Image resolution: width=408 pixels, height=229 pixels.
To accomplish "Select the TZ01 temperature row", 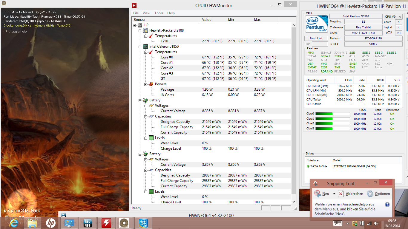I will (x=211, y=41).
